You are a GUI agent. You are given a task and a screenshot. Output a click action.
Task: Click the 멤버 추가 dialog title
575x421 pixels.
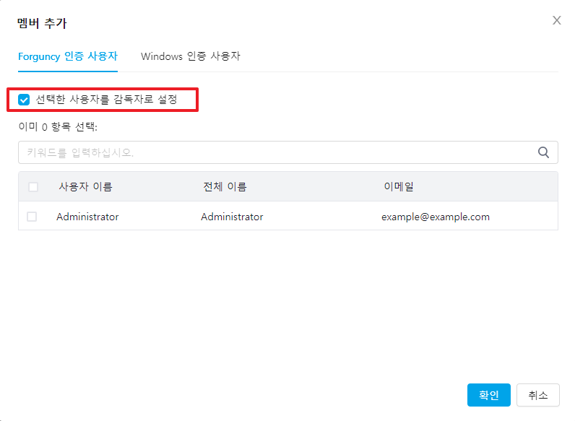point(42,24)
